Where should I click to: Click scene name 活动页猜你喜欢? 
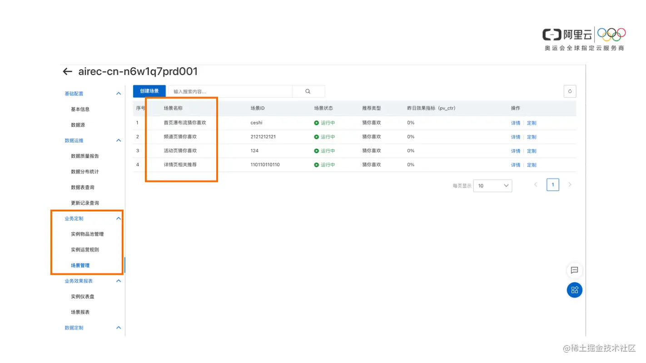[180, 151]
